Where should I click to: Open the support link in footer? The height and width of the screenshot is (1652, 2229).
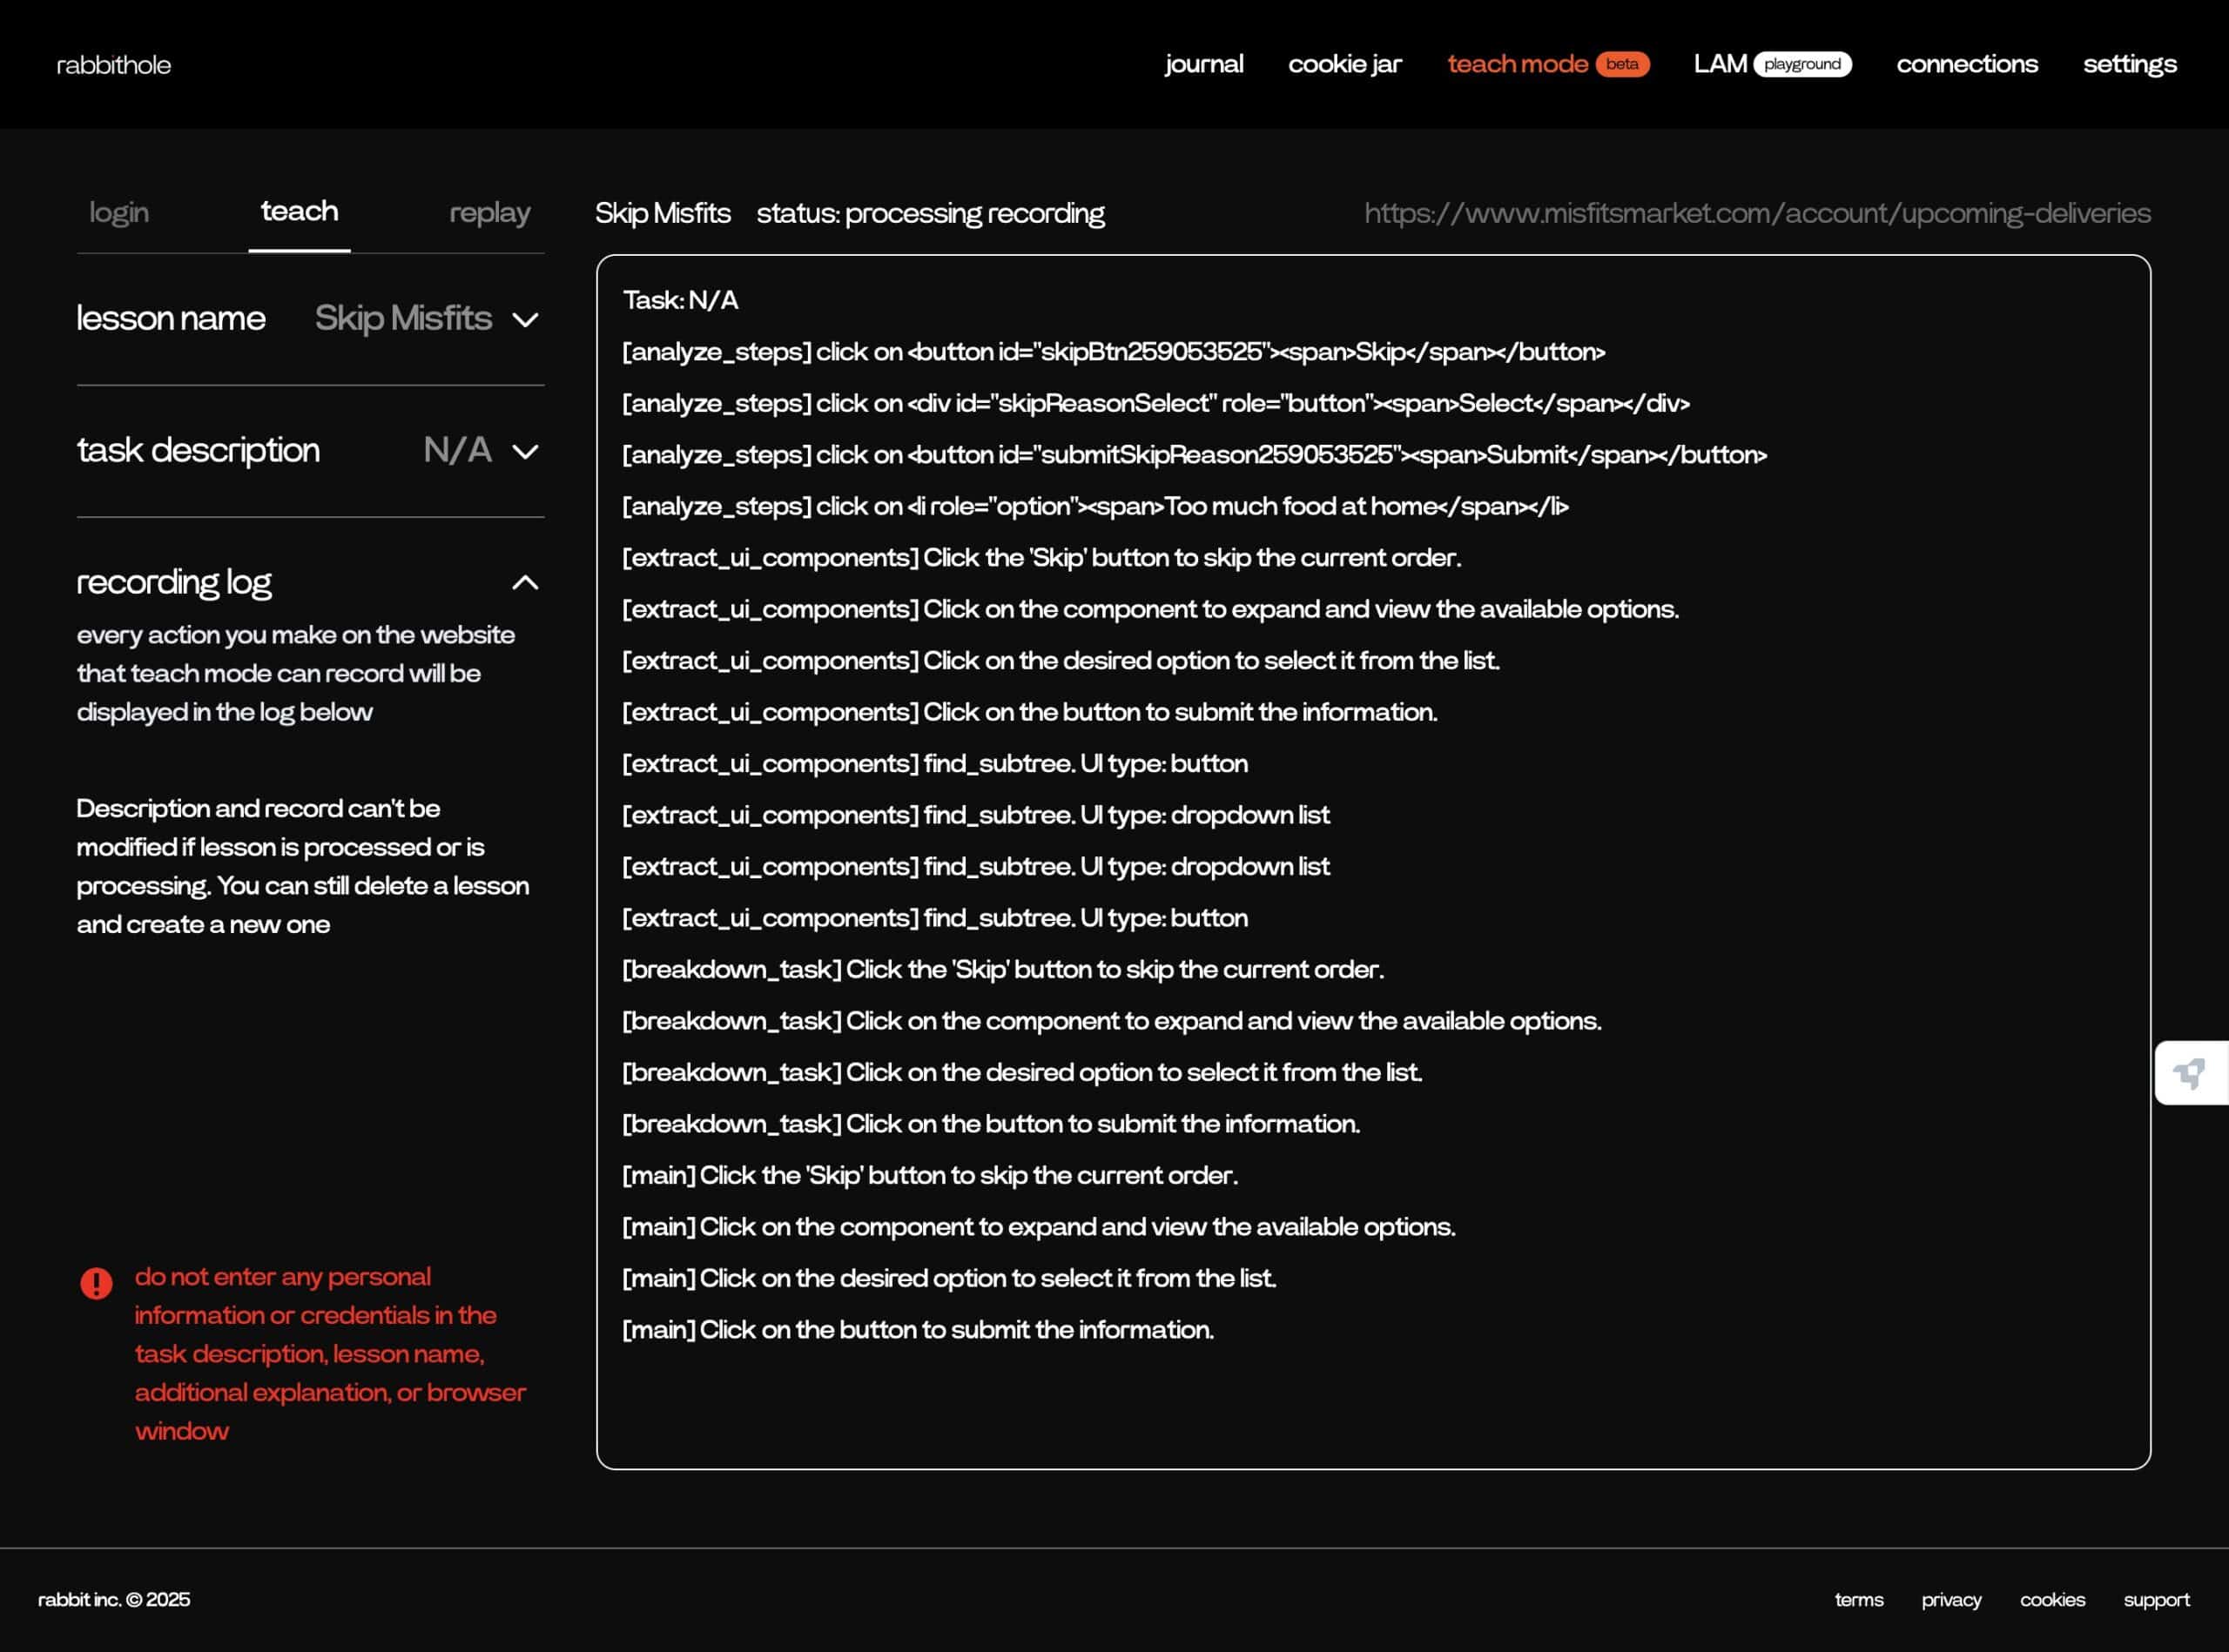[2156, 1599]
